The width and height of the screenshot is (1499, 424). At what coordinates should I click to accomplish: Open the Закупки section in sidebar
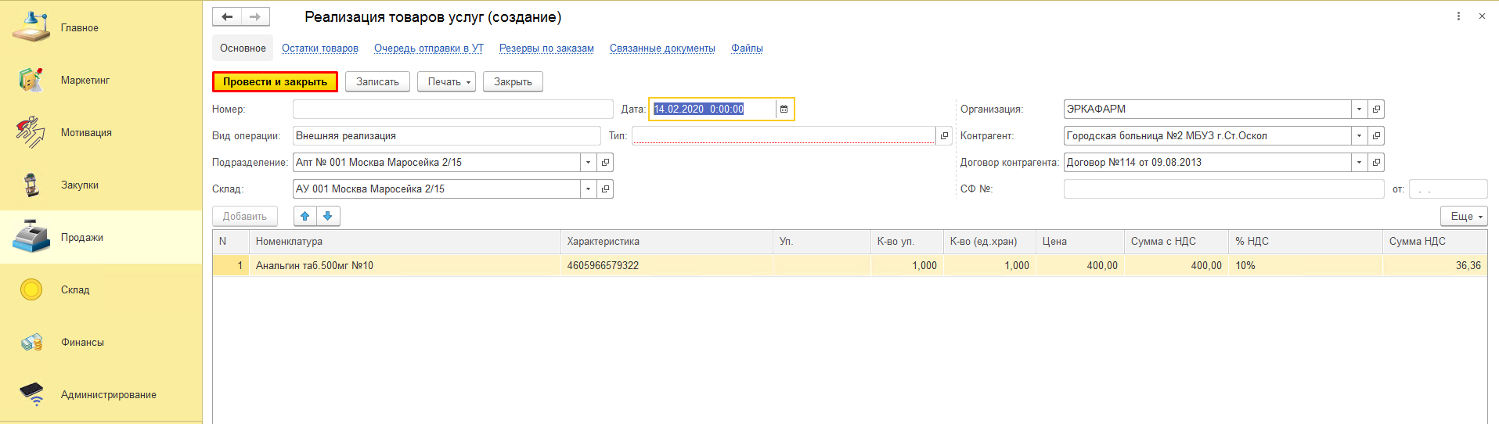(79, 185)
